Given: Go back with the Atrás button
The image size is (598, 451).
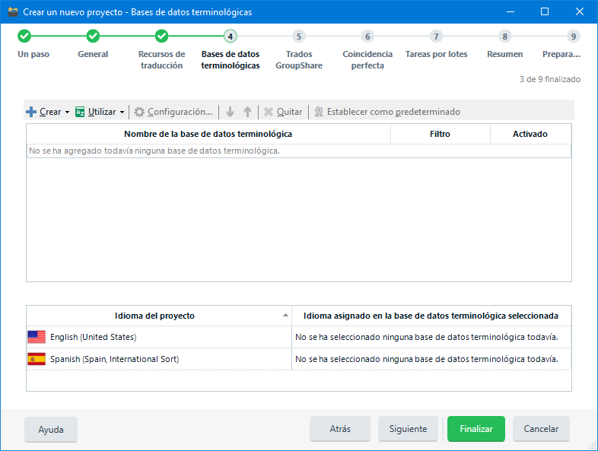Looking at the screenshot, I should click(340, 429).
